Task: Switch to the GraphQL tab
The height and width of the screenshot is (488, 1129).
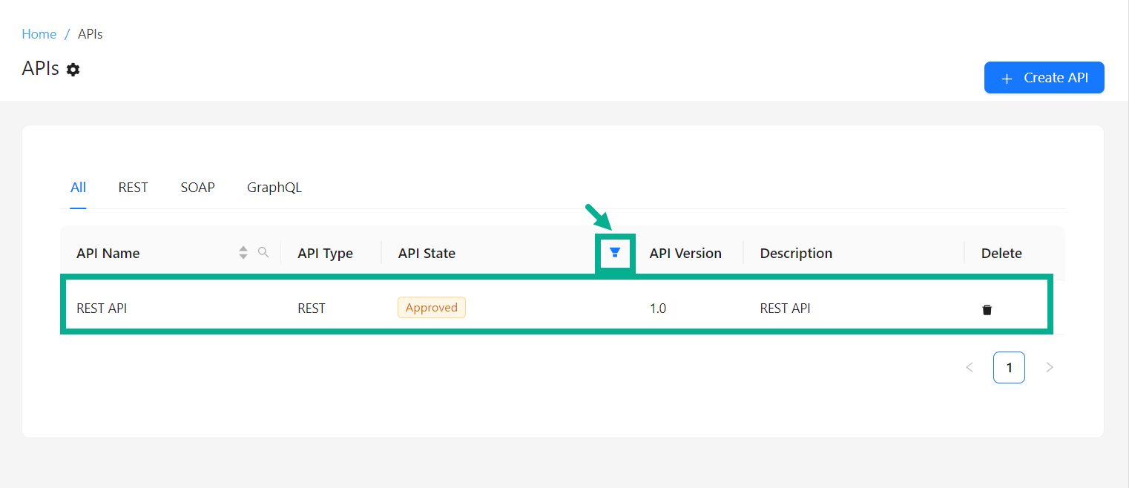Action: coord(274,187)
